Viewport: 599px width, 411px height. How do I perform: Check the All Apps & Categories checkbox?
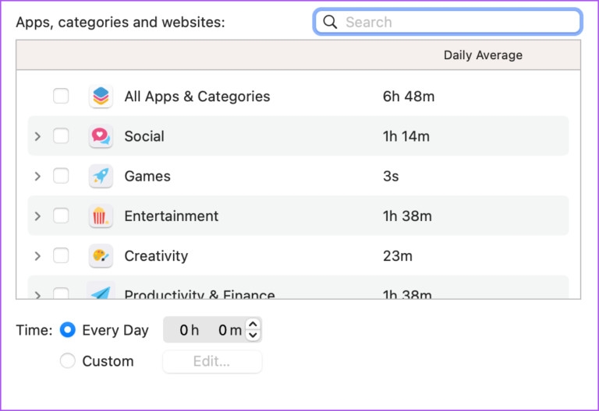coord(61,96)
